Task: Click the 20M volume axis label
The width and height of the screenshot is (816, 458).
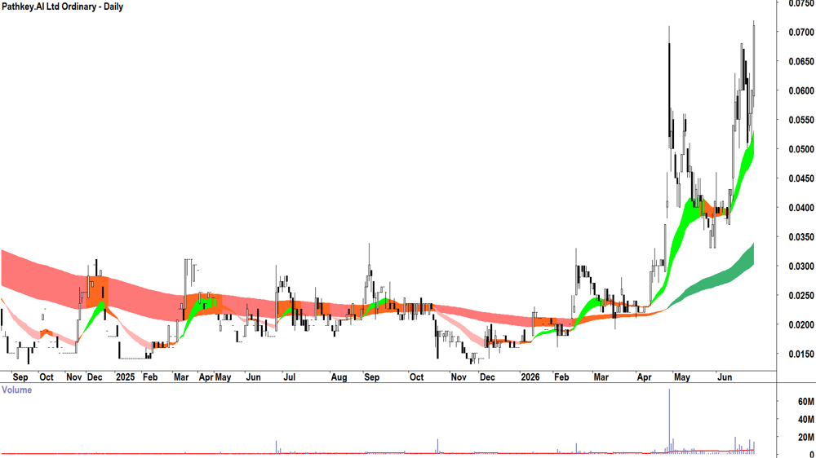Action: (805, 437)
